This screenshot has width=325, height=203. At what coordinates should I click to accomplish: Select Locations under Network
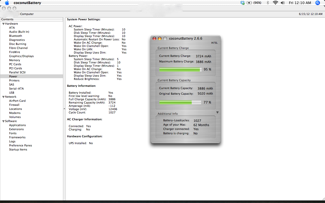pyautogui.click(x=15, y=109)
